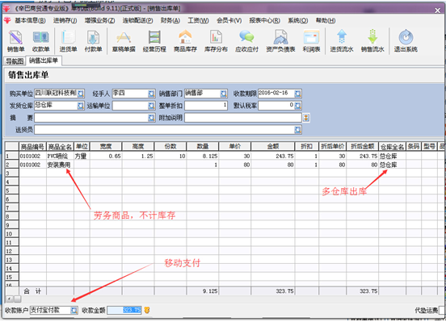The image size is (446, 322).
Task: Select the PVC喷绘 product cell
Action: 60,156
